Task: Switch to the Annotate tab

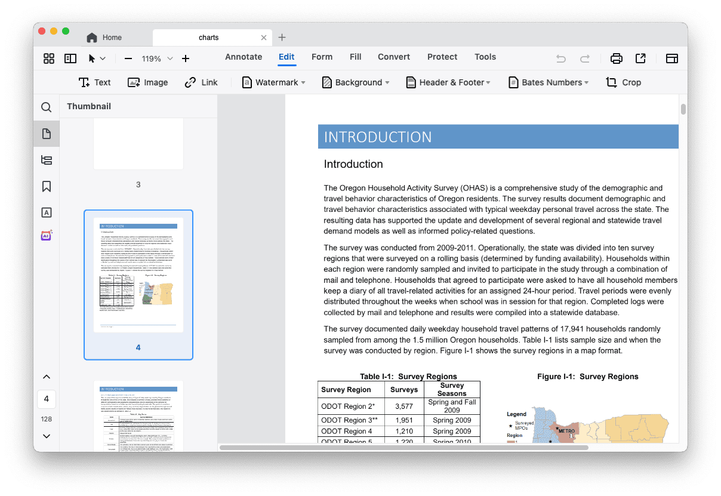Action: click(244, 57)
